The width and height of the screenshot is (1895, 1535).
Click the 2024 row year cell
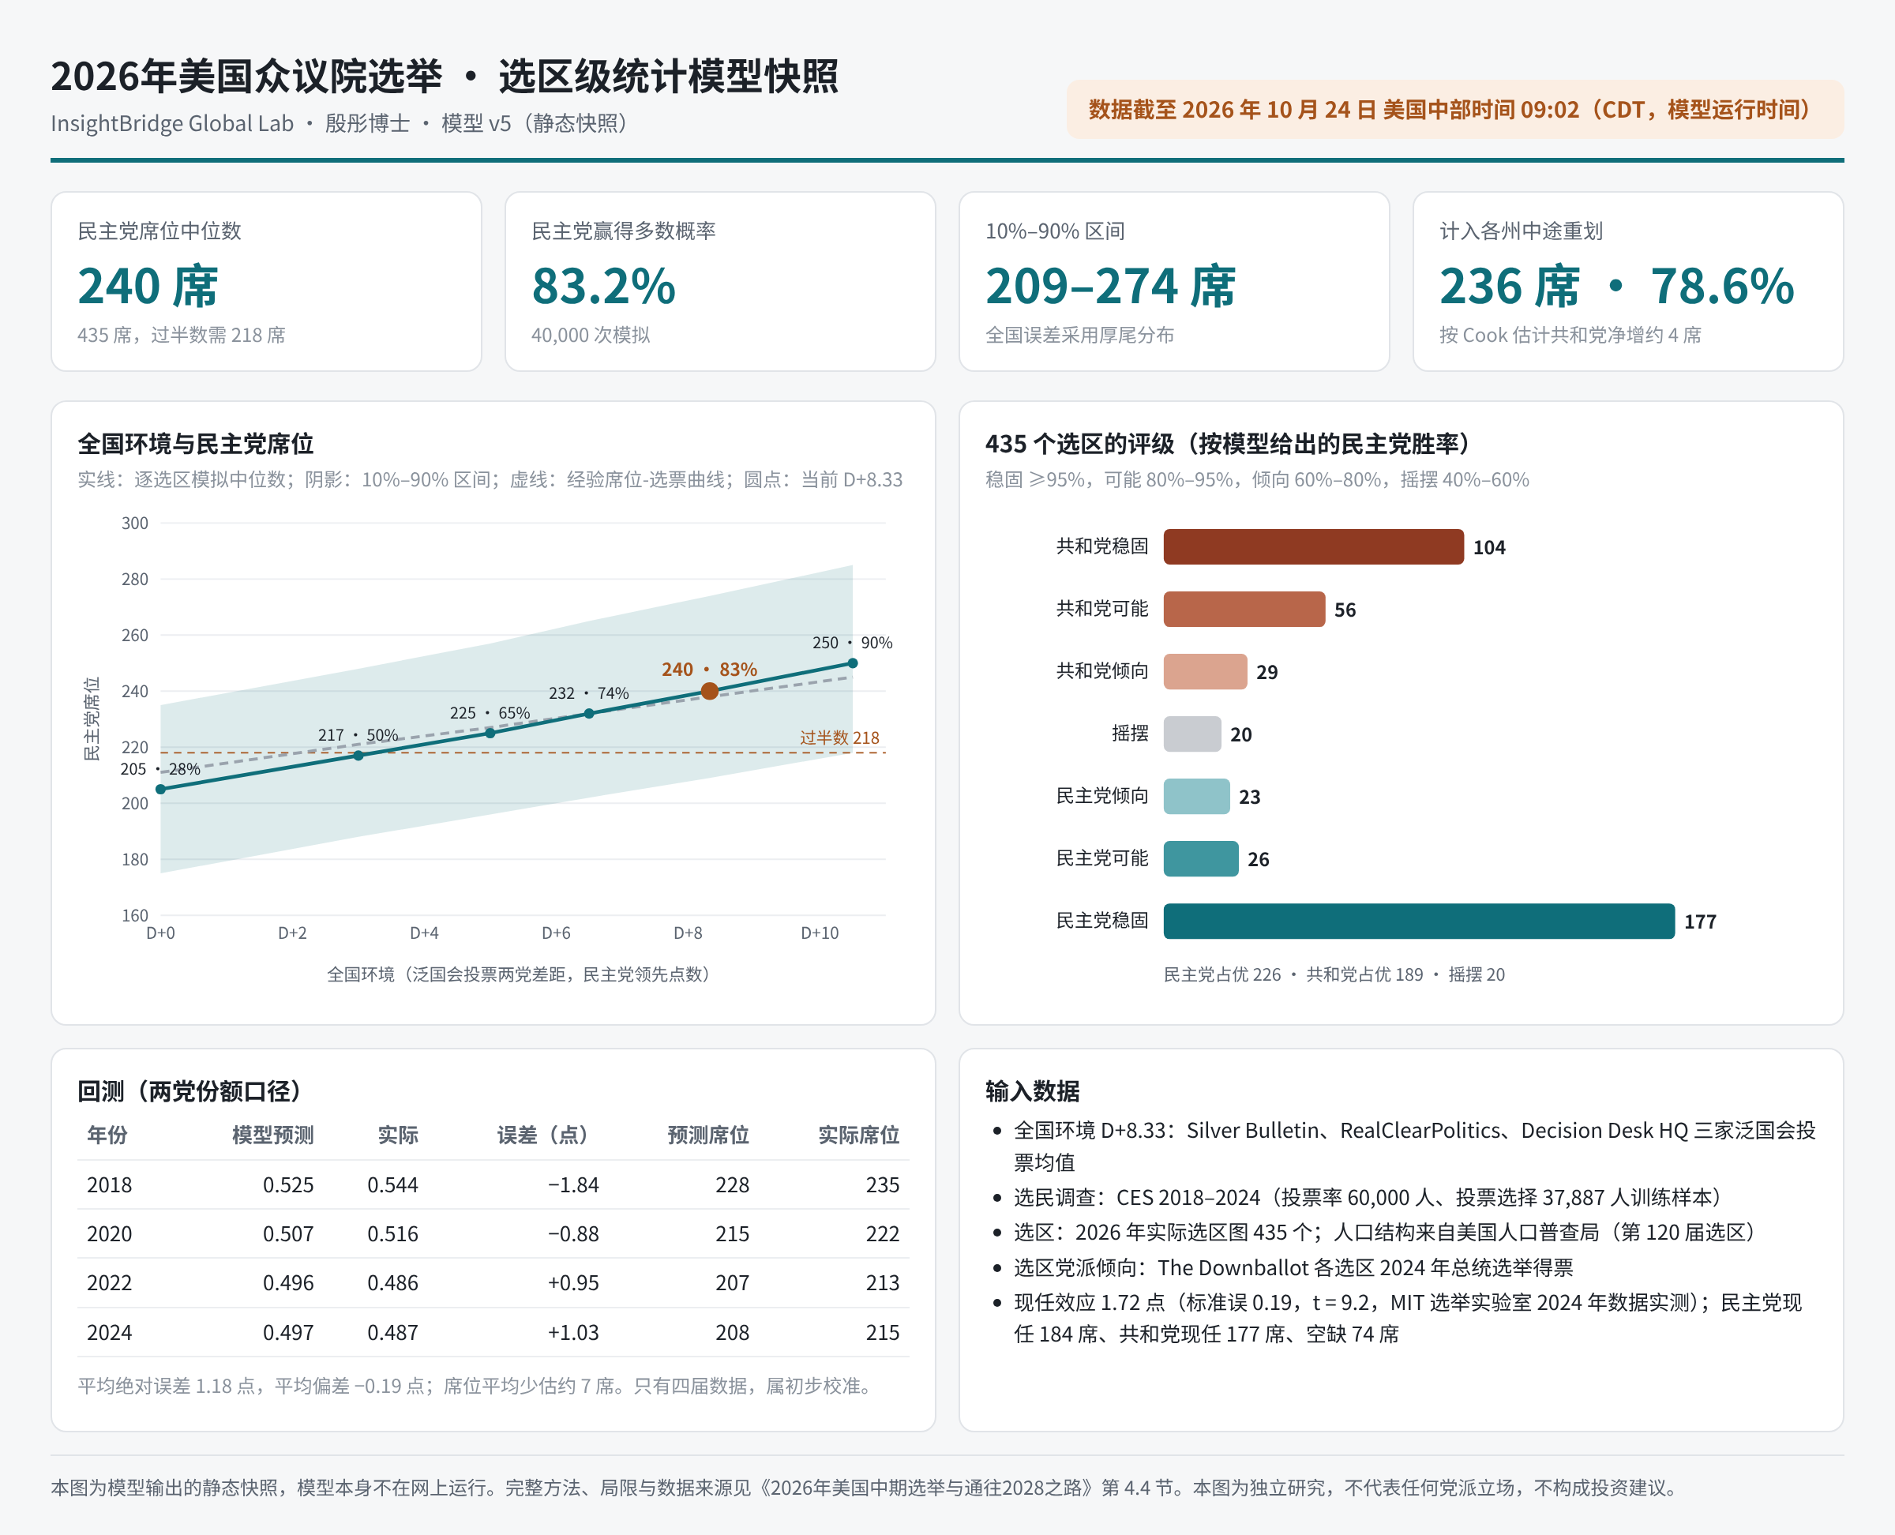(110, 1333)
